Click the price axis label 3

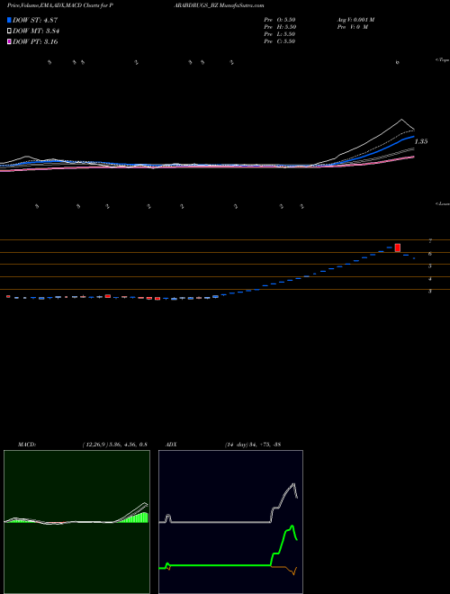click(430, 292)
